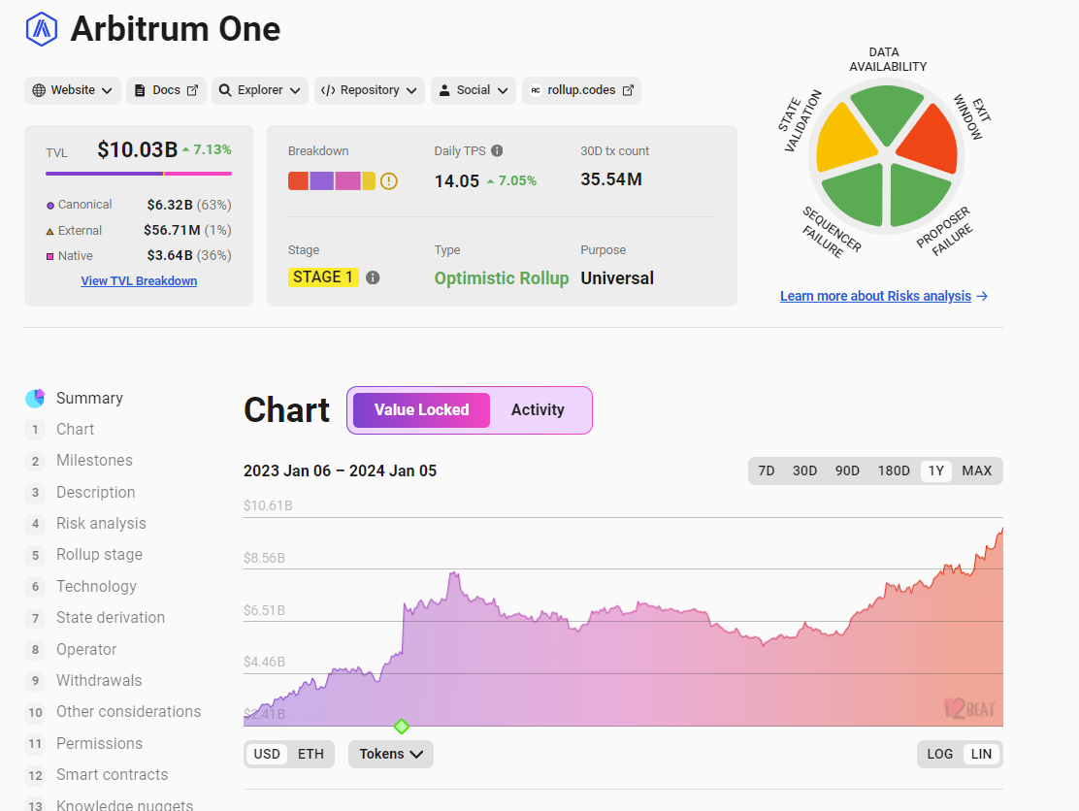
Task: Click the purple Breakdown bar segment
Action: [321, 180]
